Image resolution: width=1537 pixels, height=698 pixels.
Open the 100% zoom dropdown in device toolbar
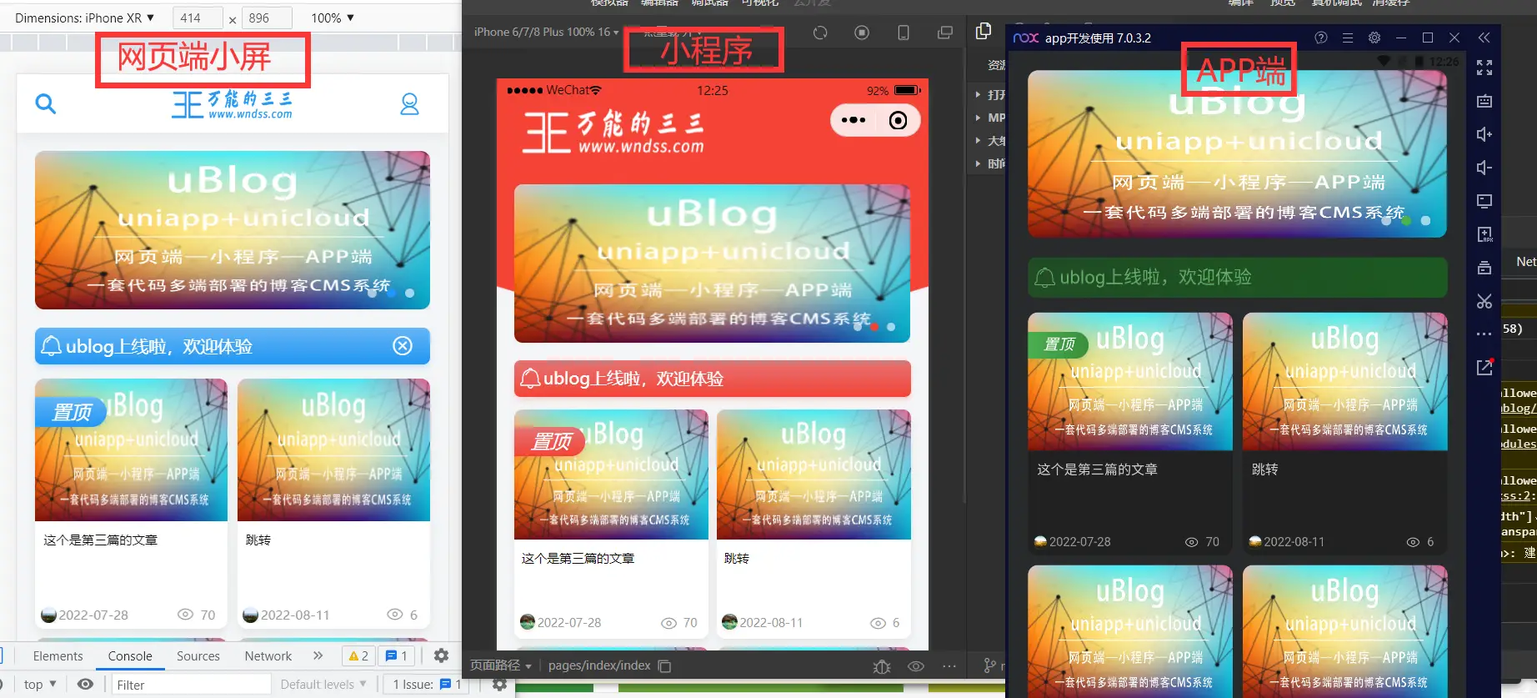[x=332, y=18]
